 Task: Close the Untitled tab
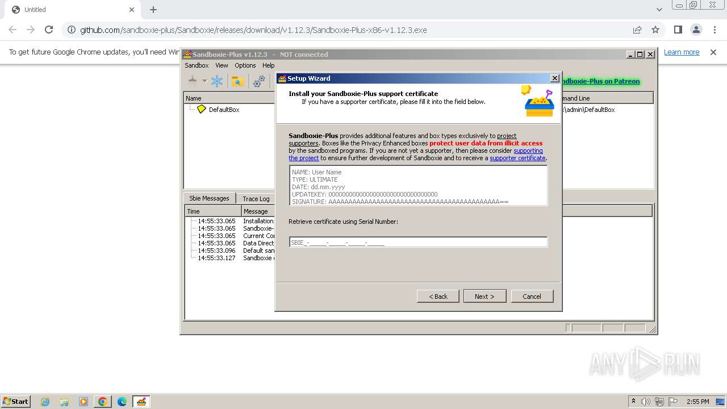(x=132, y=10)
